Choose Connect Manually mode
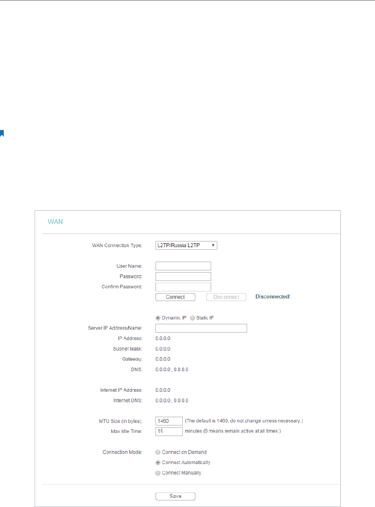The height and width of the screenshot is (507, 375). tap(158, 473)
